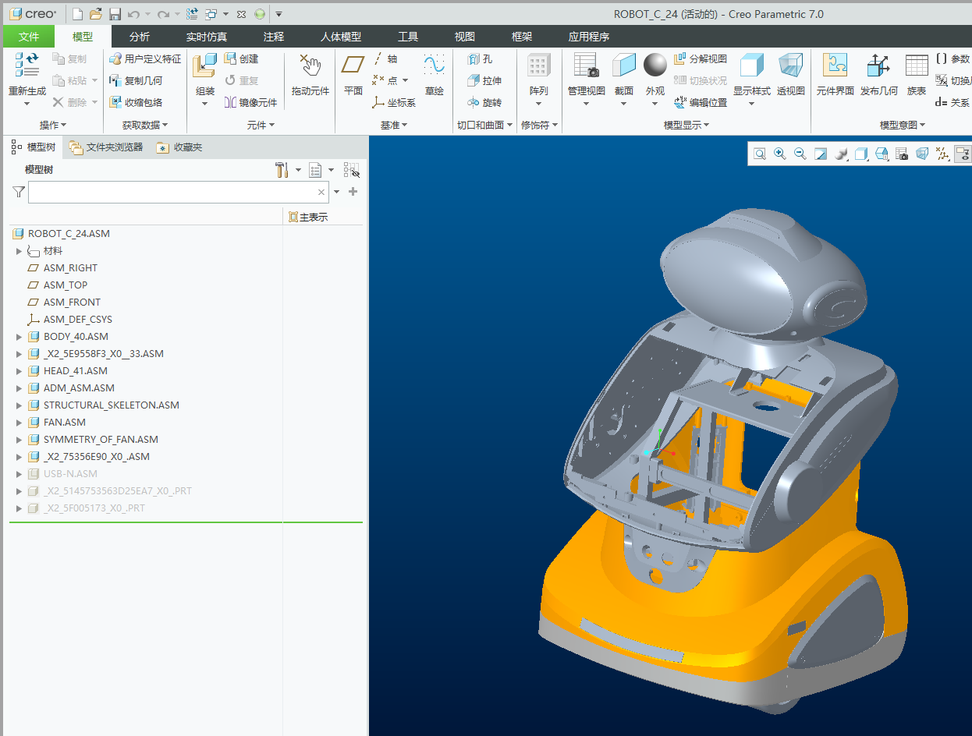The width and height of the screenshot is (972, 736).
Task: Open the 文件夹浏览器 folder browser tab
Action: tap(106, 147)
